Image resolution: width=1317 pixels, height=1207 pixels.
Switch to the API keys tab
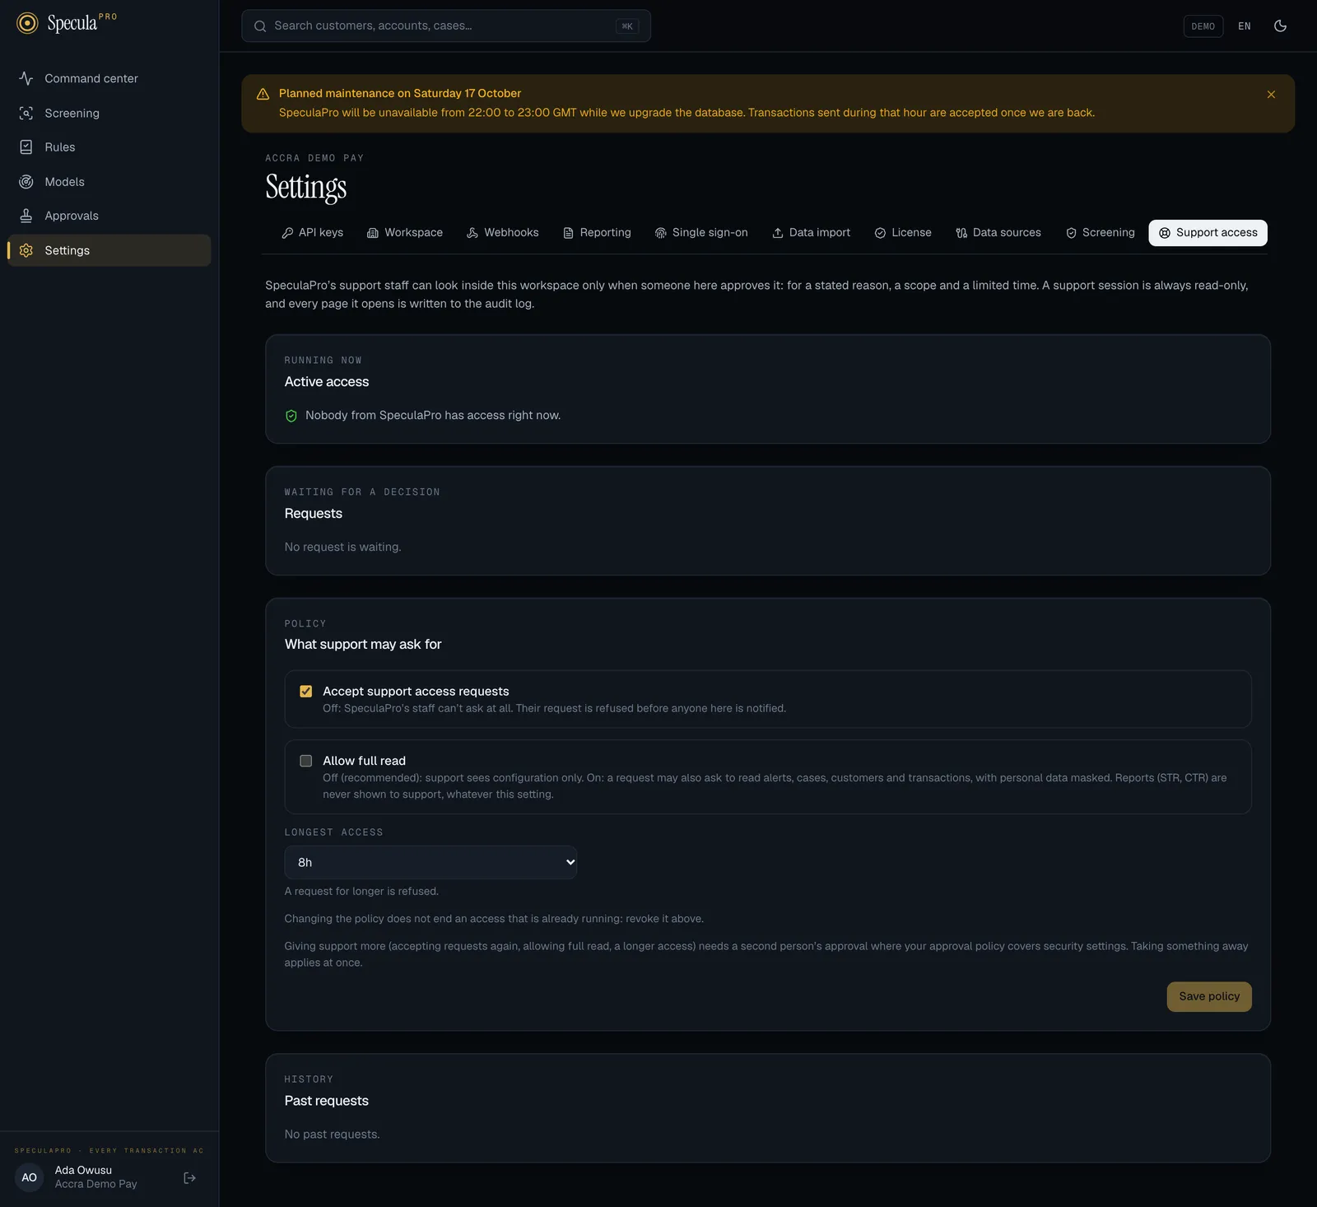tap(313, 233)
